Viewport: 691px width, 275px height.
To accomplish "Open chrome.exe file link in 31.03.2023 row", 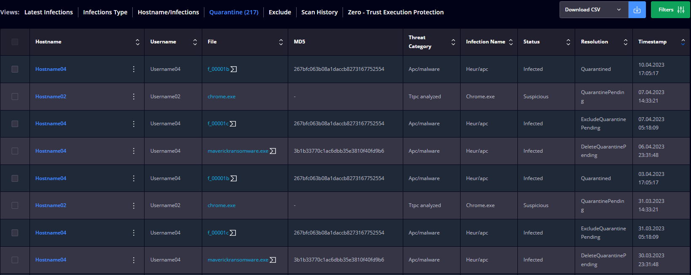I will click(222, 205).
